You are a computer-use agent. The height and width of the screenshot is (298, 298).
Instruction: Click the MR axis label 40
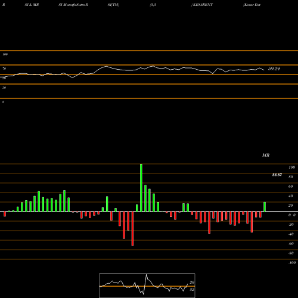(291, 196)
